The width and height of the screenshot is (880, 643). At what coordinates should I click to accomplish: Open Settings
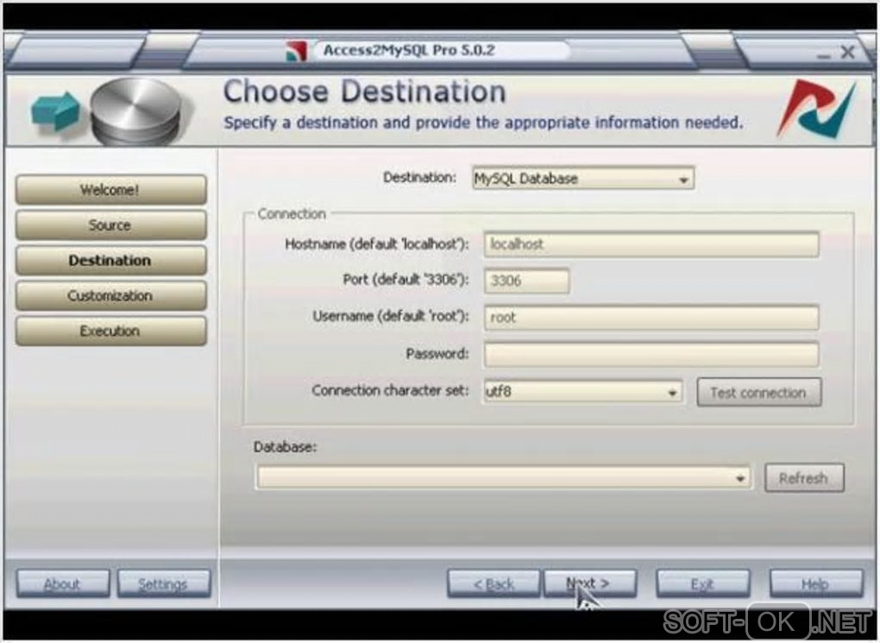click(x=163, y=584)
